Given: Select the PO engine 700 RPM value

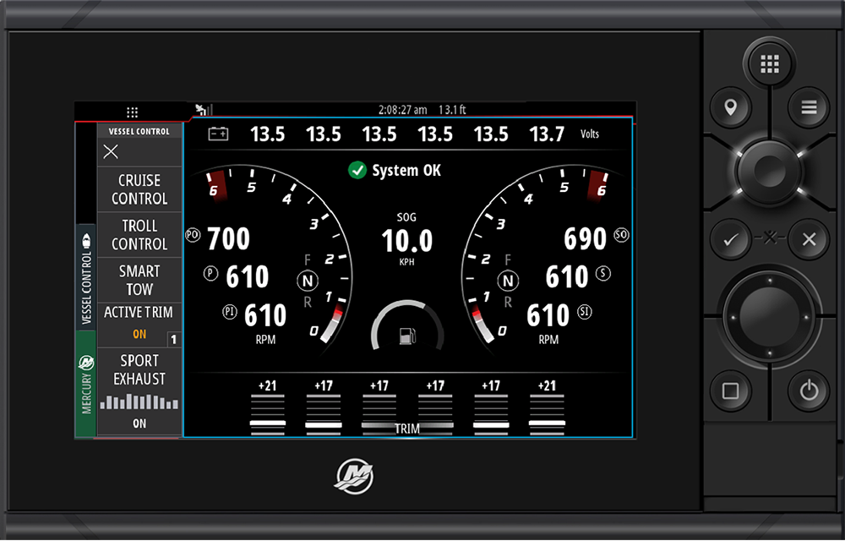Looking at the screenshot, I should point(228,238).
